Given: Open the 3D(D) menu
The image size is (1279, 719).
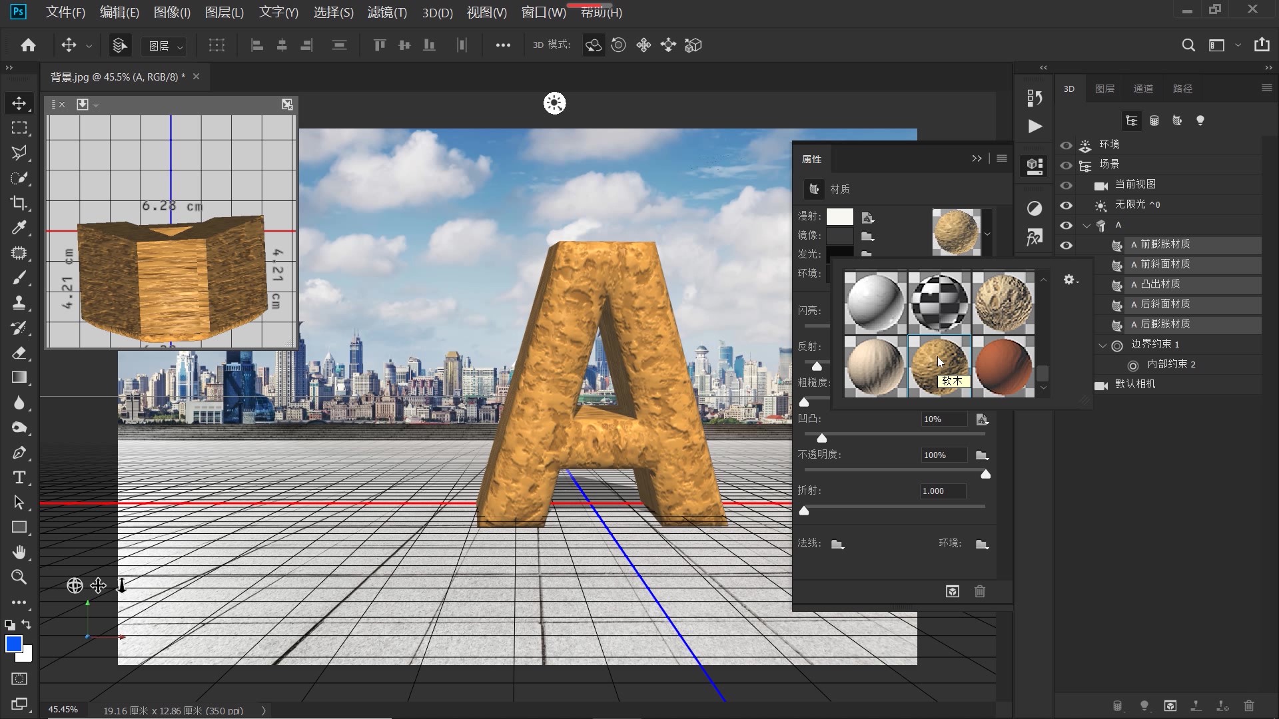Looking at the screenshot, I should [437, 12].
